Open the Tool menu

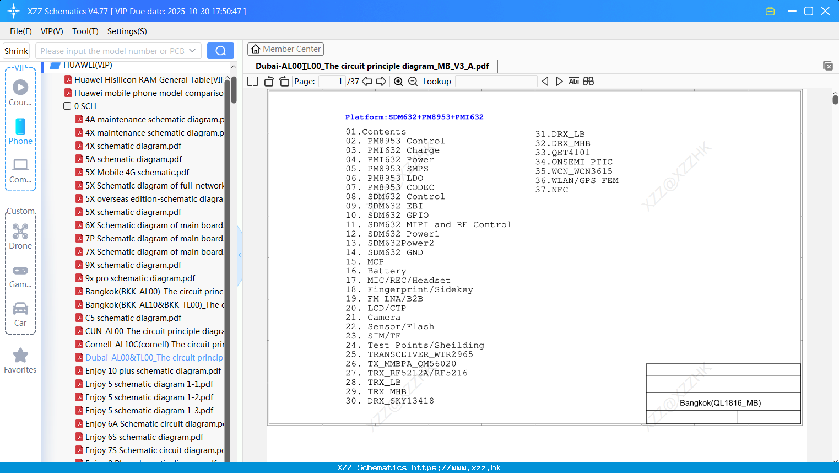[85, 31]
